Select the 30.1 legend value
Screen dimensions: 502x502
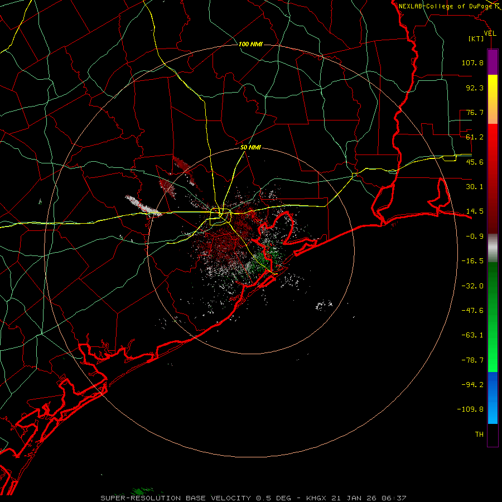pos(475,187)
